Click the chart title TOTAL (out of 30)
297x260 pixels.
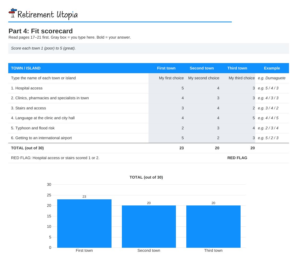tap(146, 177)
